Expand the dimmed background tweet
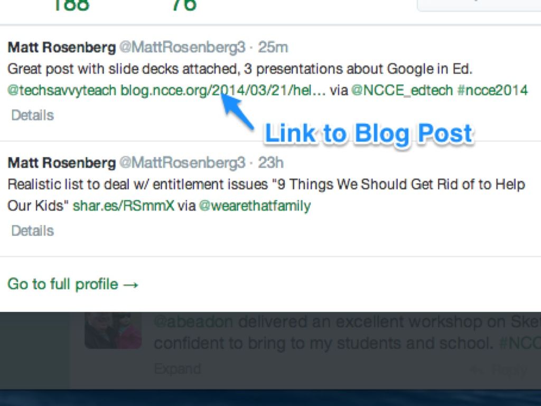541x406 pixels. click(x=177, y=369)
